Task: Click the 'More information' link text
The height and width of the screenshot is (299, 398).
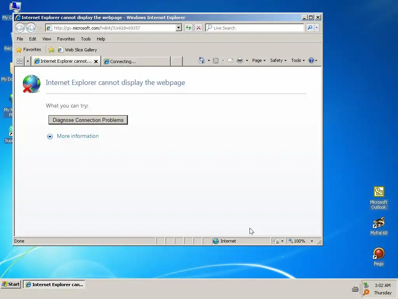Action: point(78,136)
